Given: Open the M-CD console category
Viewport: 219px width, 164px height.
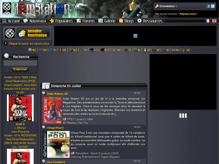Looking at the screenshot, I should [105, 50].
